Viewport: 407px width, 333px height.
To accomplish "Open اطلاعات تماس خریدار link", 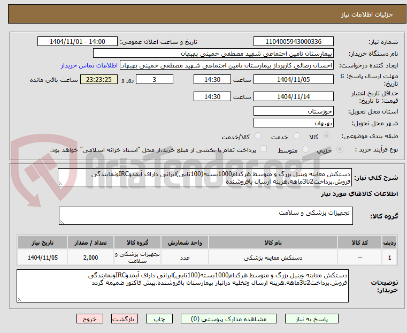I will 89,65.
